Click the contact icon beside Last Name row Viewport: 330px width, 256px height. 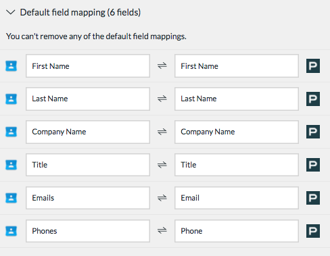coord(11,99)
